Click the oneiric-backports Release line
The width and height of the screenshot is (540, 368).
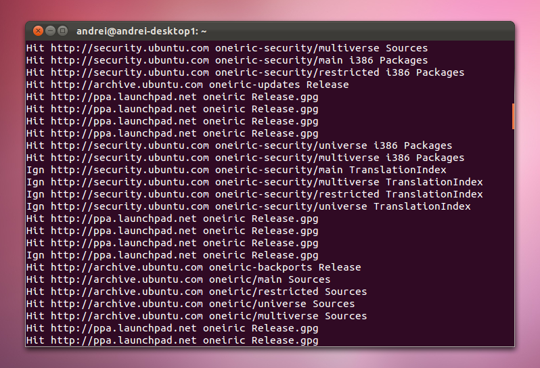(194, 267)
